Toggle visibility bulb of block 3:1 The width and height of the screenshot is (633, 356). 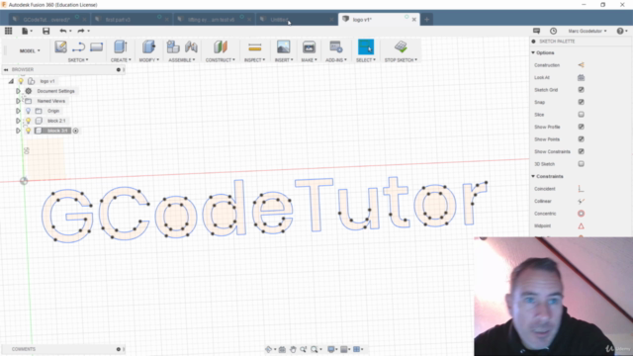(29, 131)
